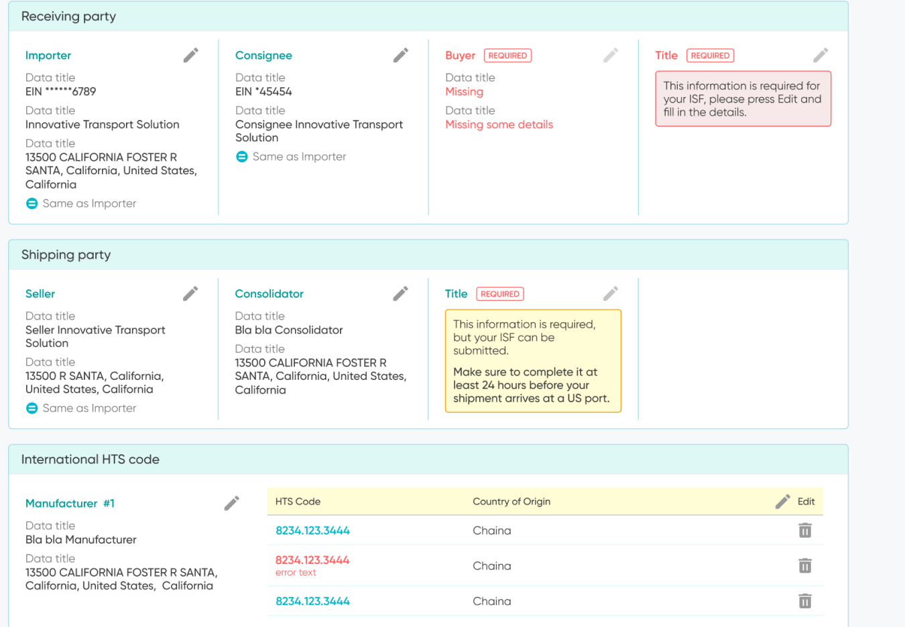Click the Seller edit pencil icon
Screen dimensions: 905x627
(190, 293)
